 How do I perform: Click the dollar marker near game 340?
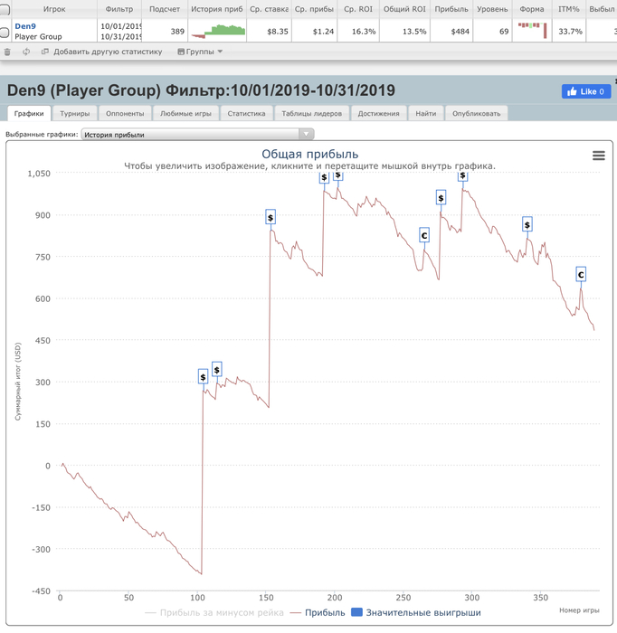click(x=527, y=224)
